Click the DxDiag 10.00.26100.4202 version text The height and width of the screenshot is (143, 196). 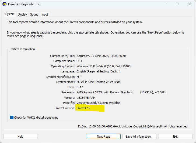[x=105, y=126]
